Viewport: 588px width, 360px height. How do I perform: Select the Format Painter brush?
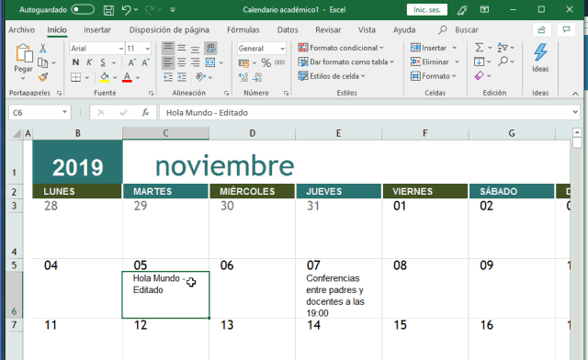tap(43, 77)
